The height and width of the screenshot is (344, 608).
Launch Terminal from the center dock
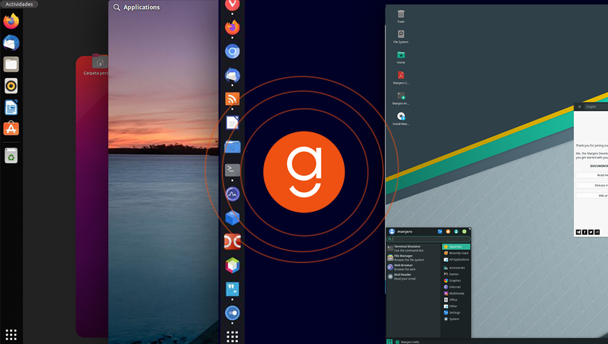pos(232,170)
